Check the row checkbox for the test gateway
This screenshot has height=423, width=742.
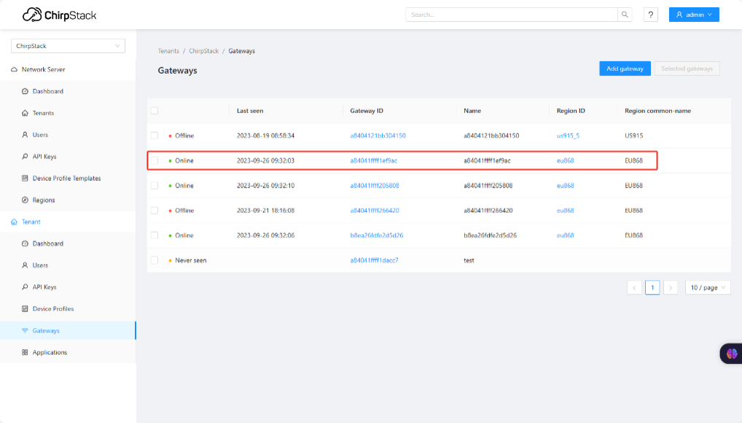[x=156, y=260]
